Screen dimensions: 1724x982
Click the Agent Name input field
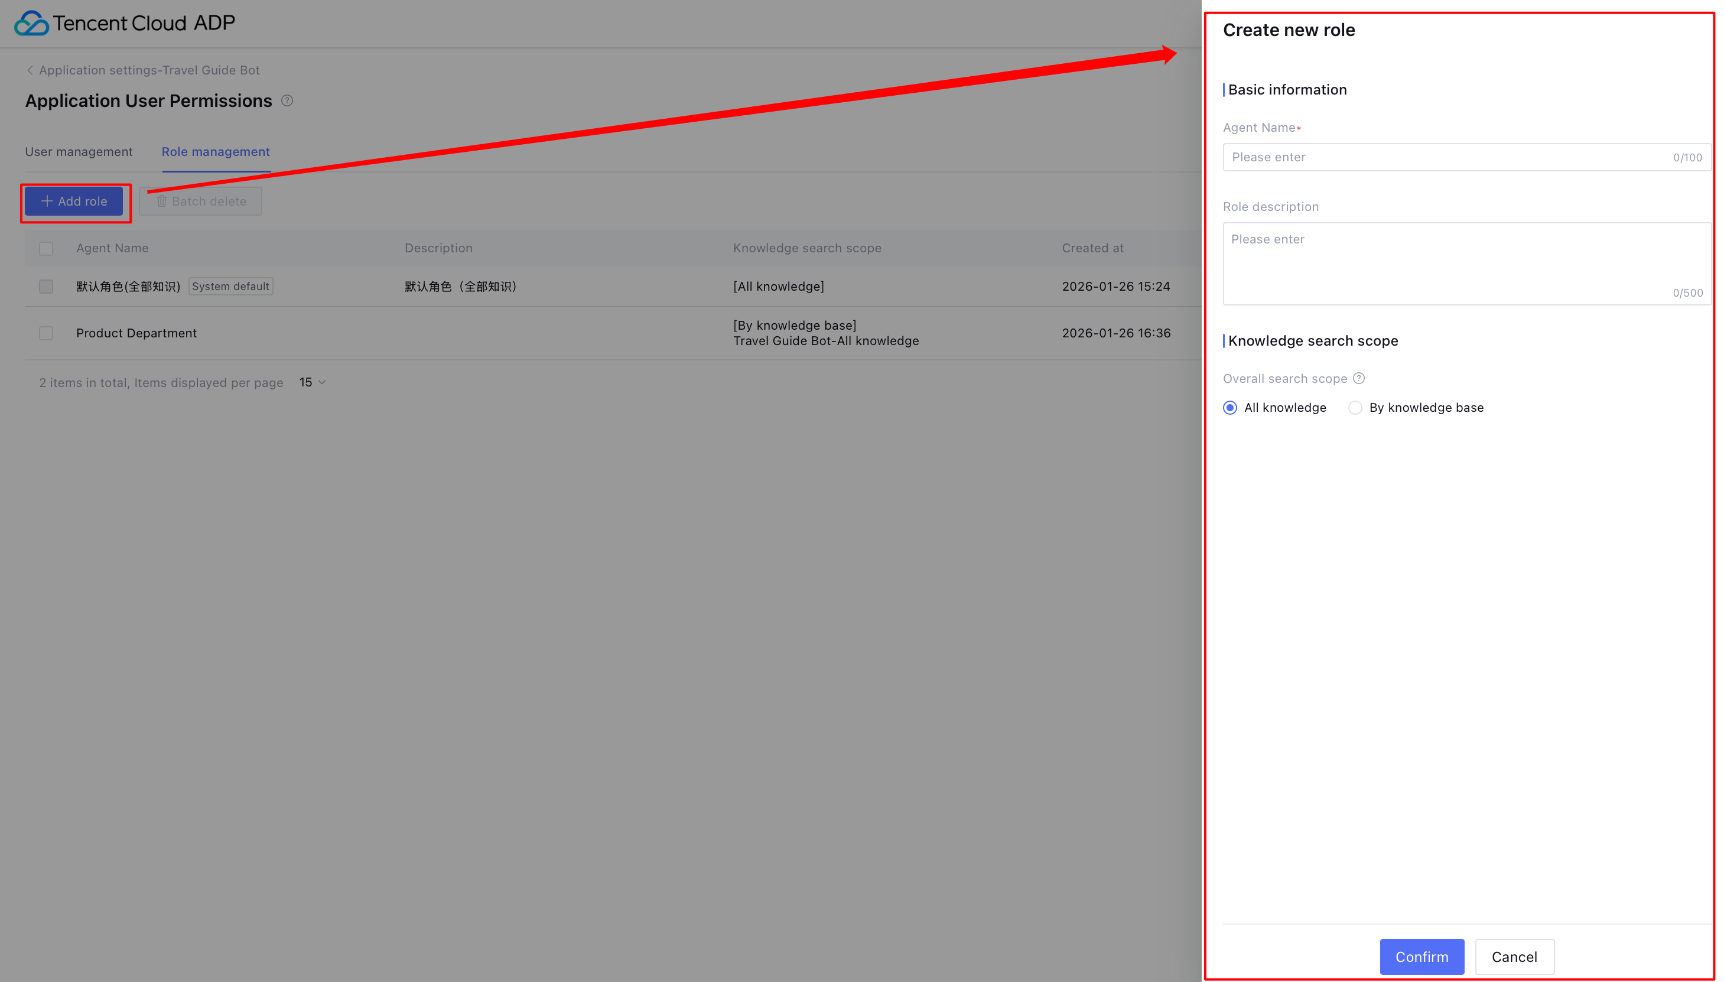coord(1450,157)
